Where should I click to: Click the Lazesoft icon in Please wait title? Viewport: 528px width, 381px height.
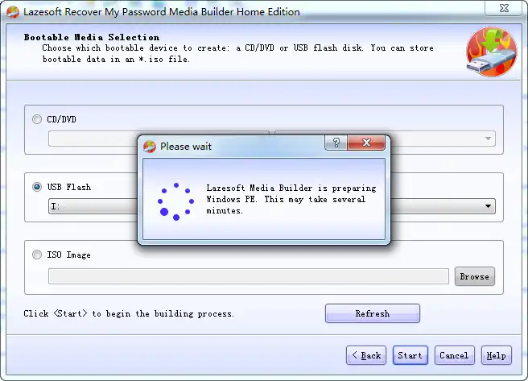(x=150, y=147)
